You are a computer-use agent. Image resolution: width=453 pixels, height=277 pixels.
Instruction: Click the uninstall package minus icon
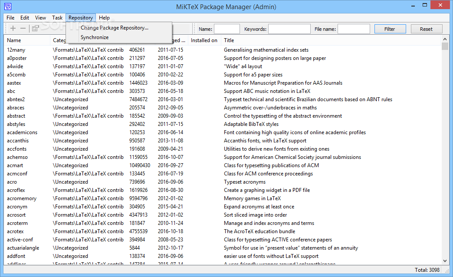23,28
